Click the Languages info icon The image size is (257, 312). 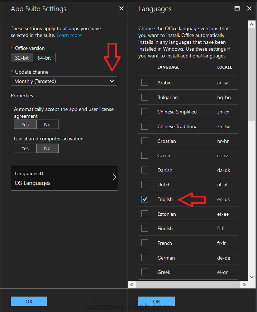pos(41,173)
